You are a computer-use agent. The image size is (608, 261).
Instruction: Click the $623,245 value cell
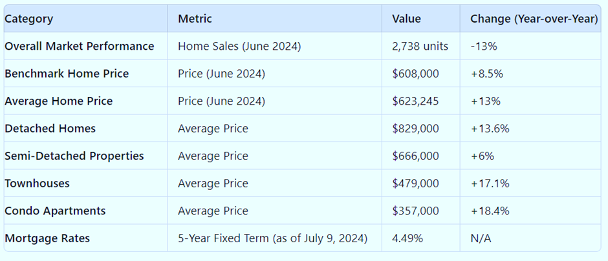point(415,101)
